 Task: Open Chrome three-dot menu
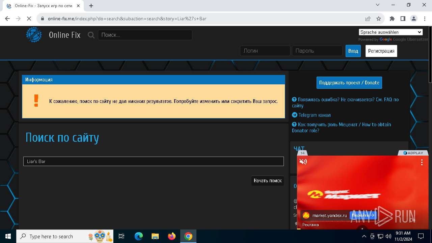point(424,19)
